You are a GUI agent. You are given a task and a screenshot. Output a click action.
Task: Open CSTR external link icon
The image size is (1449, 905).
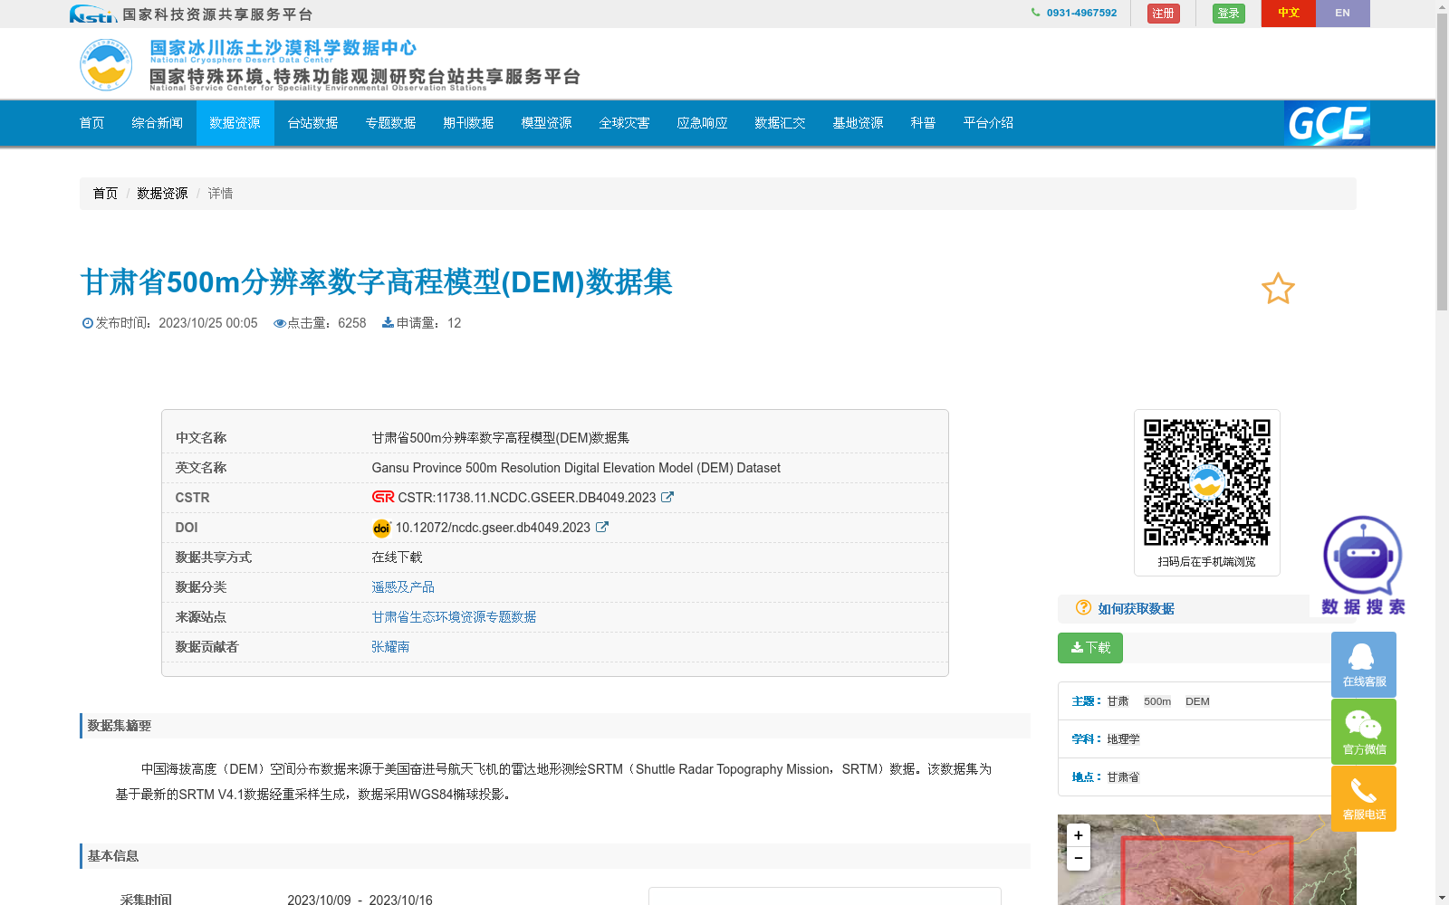coord(667,497)
